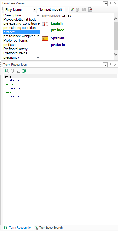Viewport: 118px width, 231px height.
Task: Open the Flags layout dropdown
Action: click(x=20, y=10)
